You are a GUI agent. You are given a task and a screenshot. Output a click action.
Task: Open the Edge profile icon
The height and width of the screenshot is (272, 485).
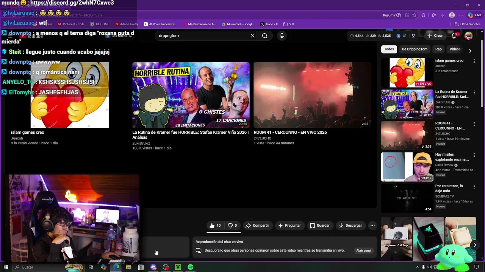[x=452, y=15]
